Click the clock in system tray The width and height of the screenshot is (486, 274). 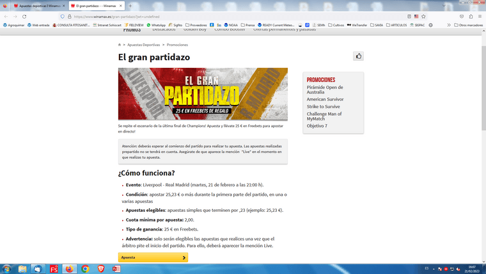(x=473, y=269)
